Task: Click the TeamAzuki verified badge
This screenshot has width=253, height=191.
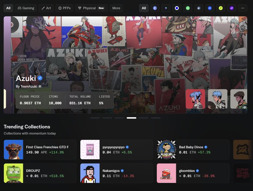Action: [40, 87]
